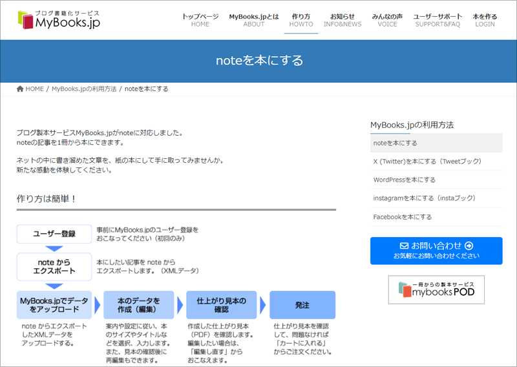Screen dimensions: 517x367
Task: Click the お問い合わせ contact button
Action: [436, 251]
